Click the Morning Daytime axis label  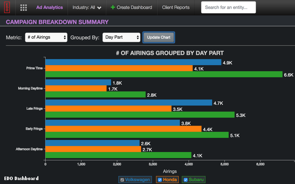[30, 88]
